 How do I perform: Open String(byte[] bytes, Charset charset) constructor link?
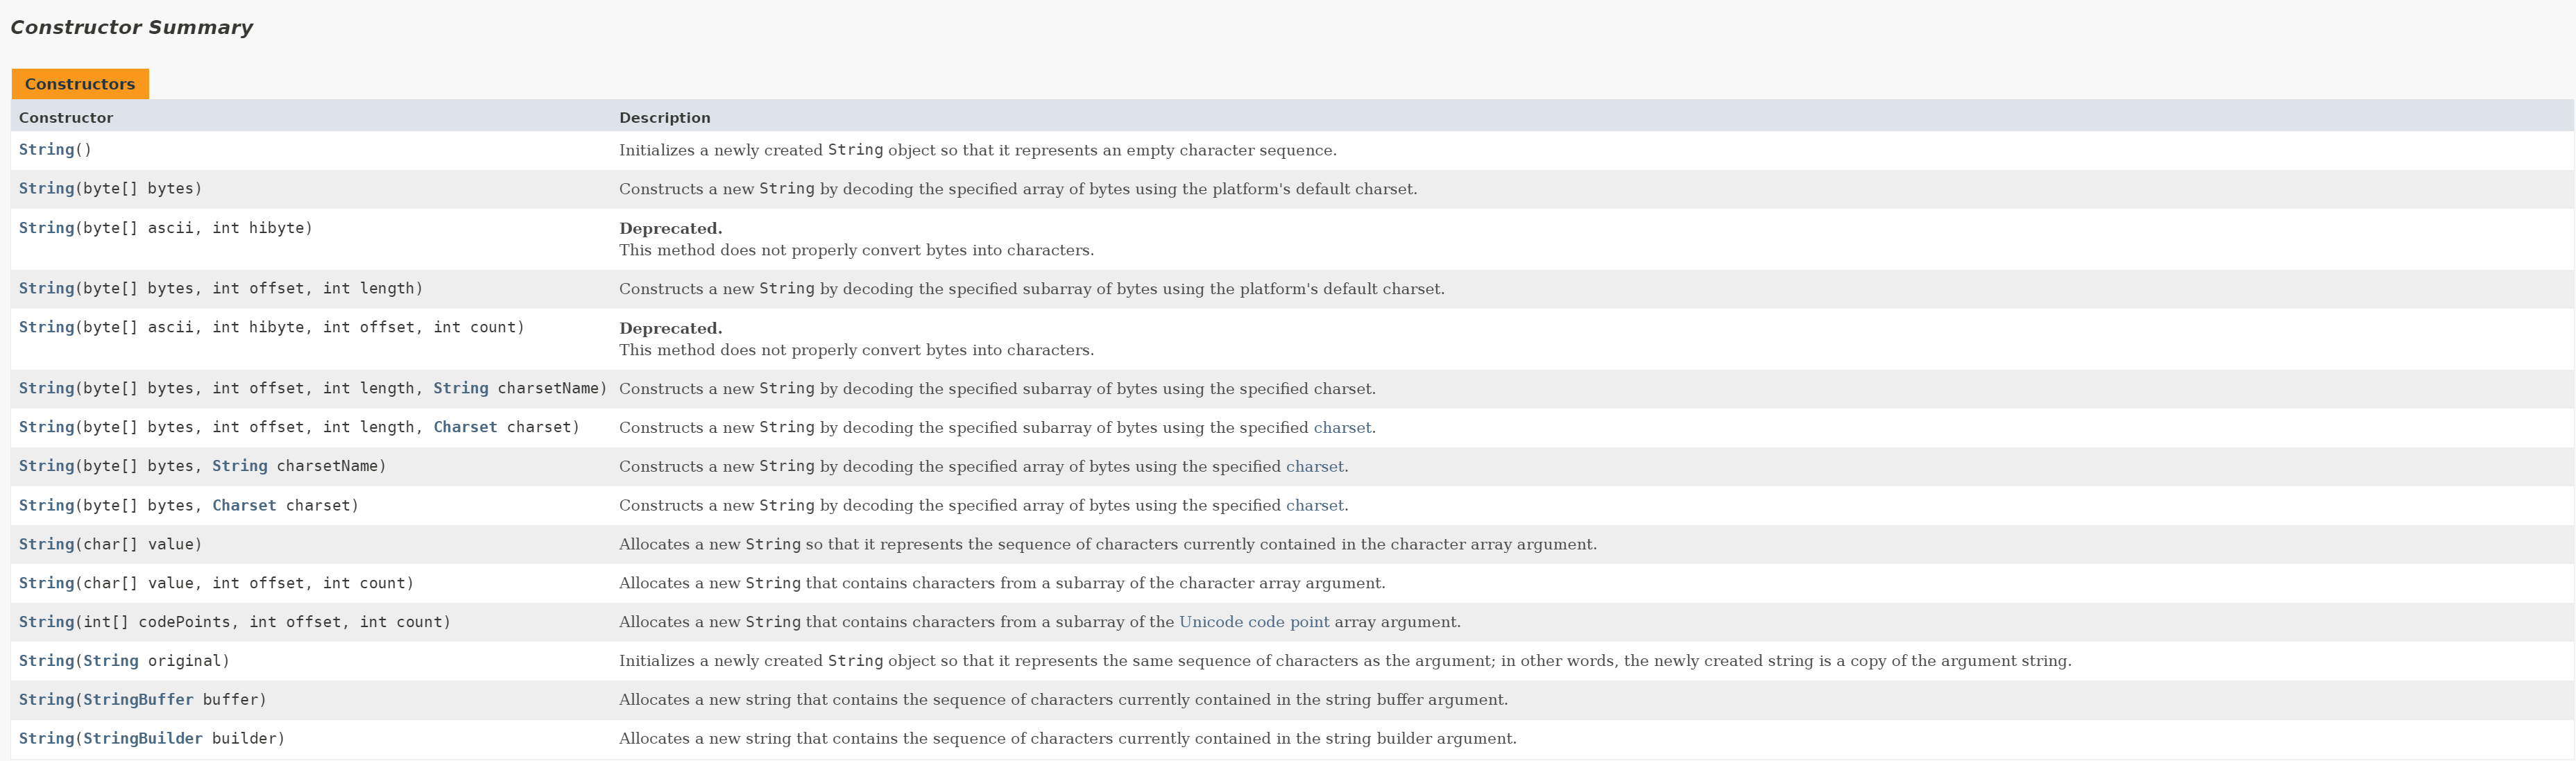coord(46,505)
